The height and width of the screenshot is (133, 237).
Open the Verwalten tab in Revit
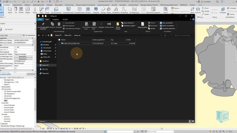[x=123, y=5]
